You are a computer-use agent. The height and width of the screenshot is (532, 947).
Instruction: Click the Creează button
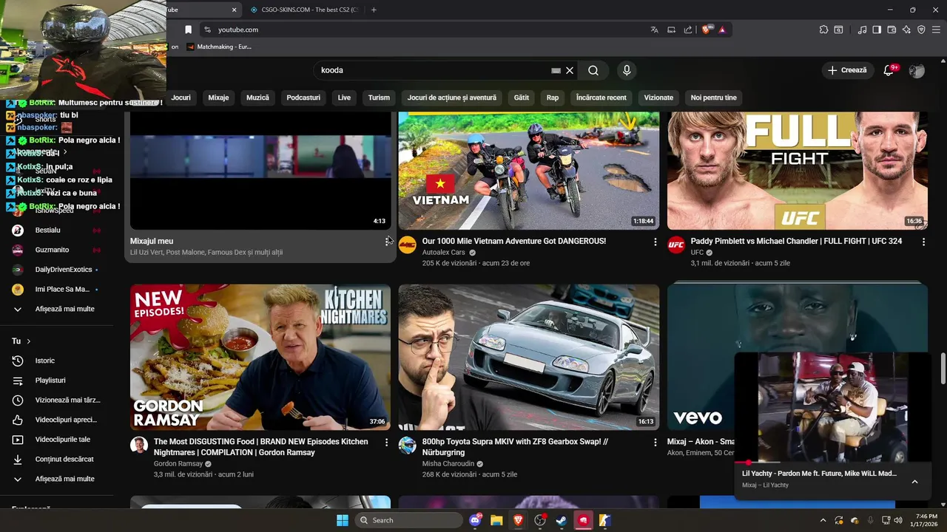(x=846, y=70)
